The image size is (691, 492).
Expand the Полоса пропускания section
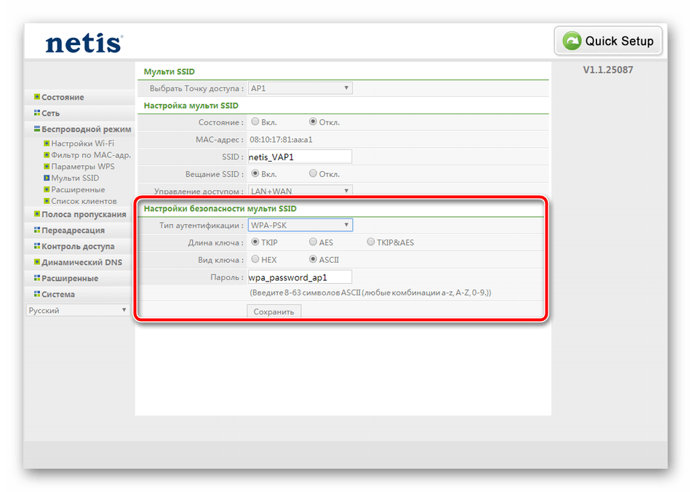tap(83, 214)
